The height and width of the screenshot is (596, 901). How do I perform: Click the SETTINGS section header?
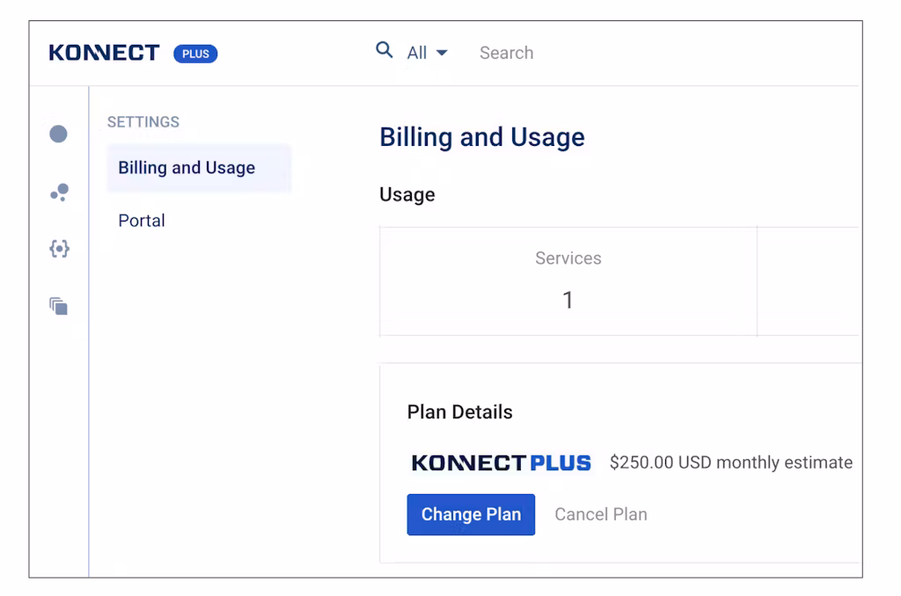pyautogui.click(x=143, y=122)
